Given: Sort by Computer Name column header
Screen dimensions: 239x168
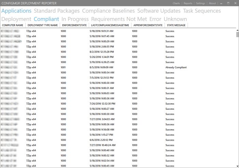Looking at the screenshot, I should click(13, 25).
